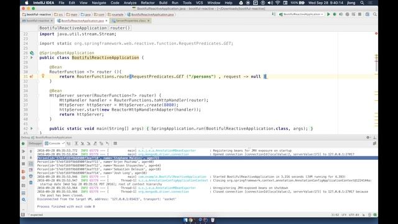Screen dimensions: 398x224
Task: Click the Make Project icon left of run configuration
Action: 274,14
